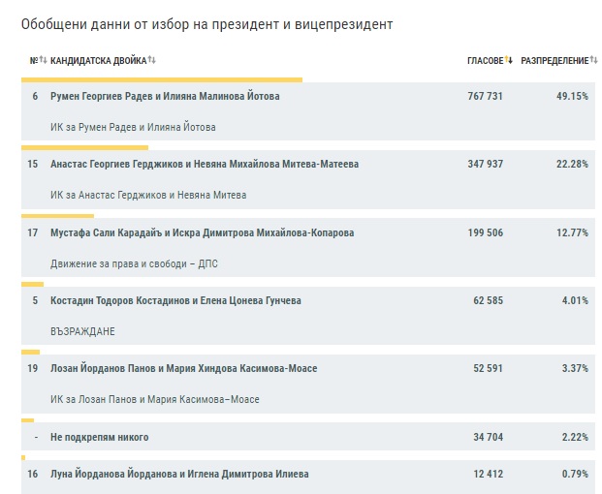Click Движение за права и свободи – ДПС
The width and height of the screenshot is (602, 494).
134,263
